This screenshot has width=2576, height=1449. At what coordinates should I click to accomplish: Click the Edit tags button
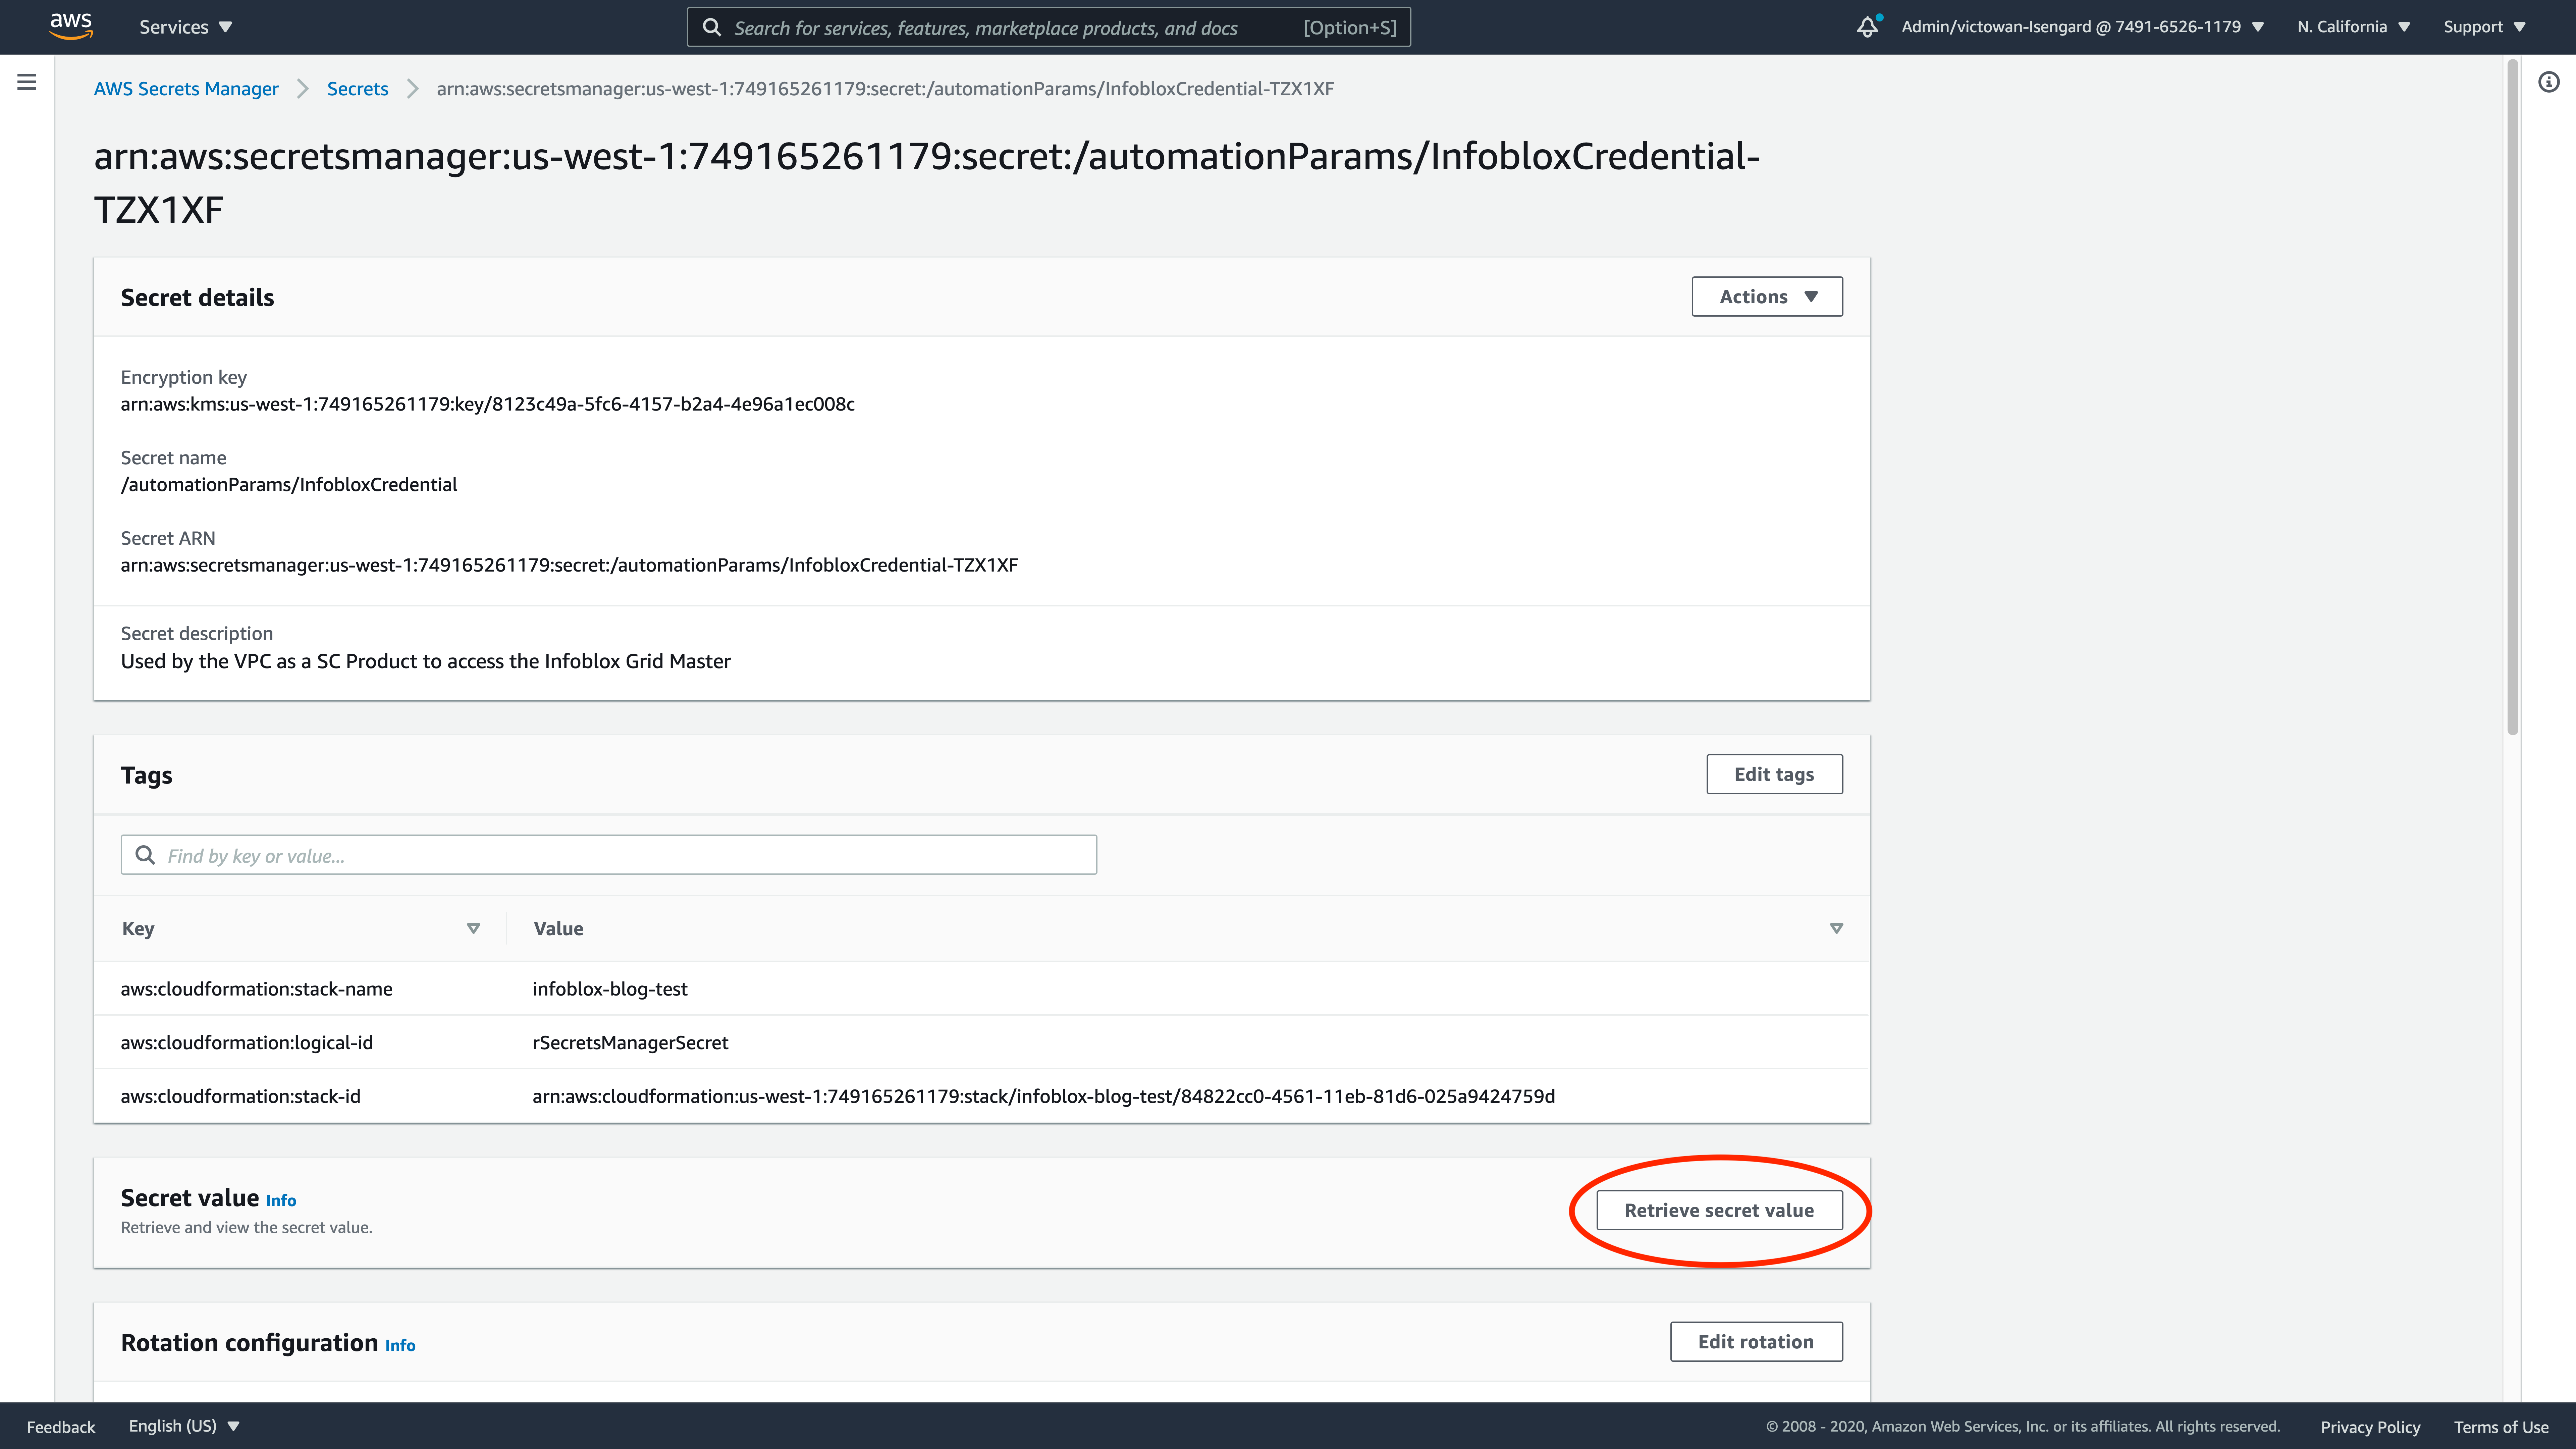point(1774,774)
